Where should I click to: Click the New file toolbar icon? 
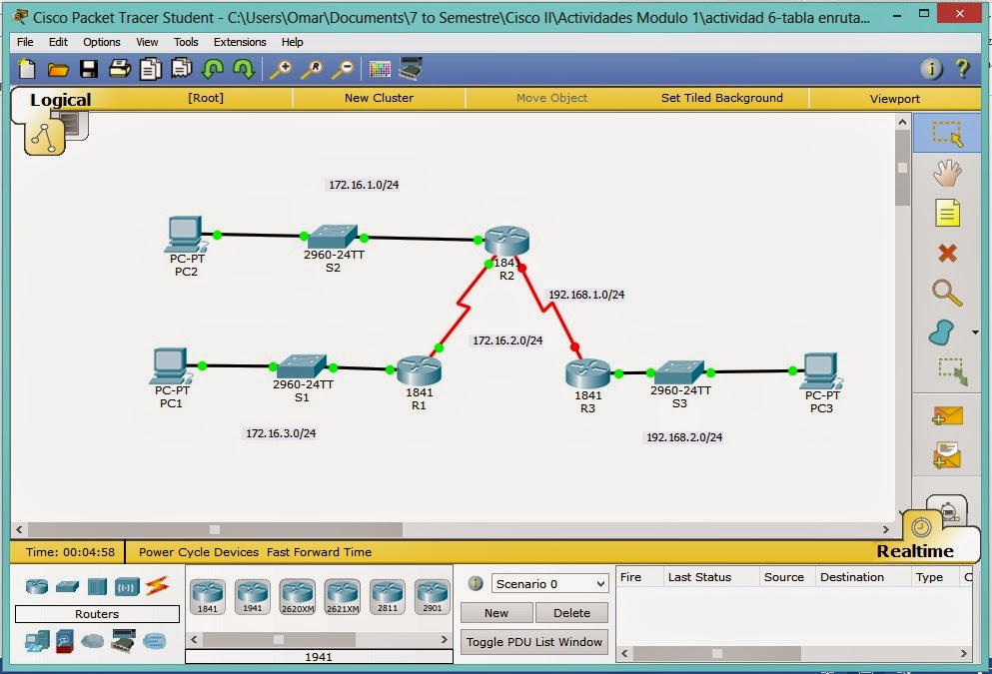click(x=27, y=68)
